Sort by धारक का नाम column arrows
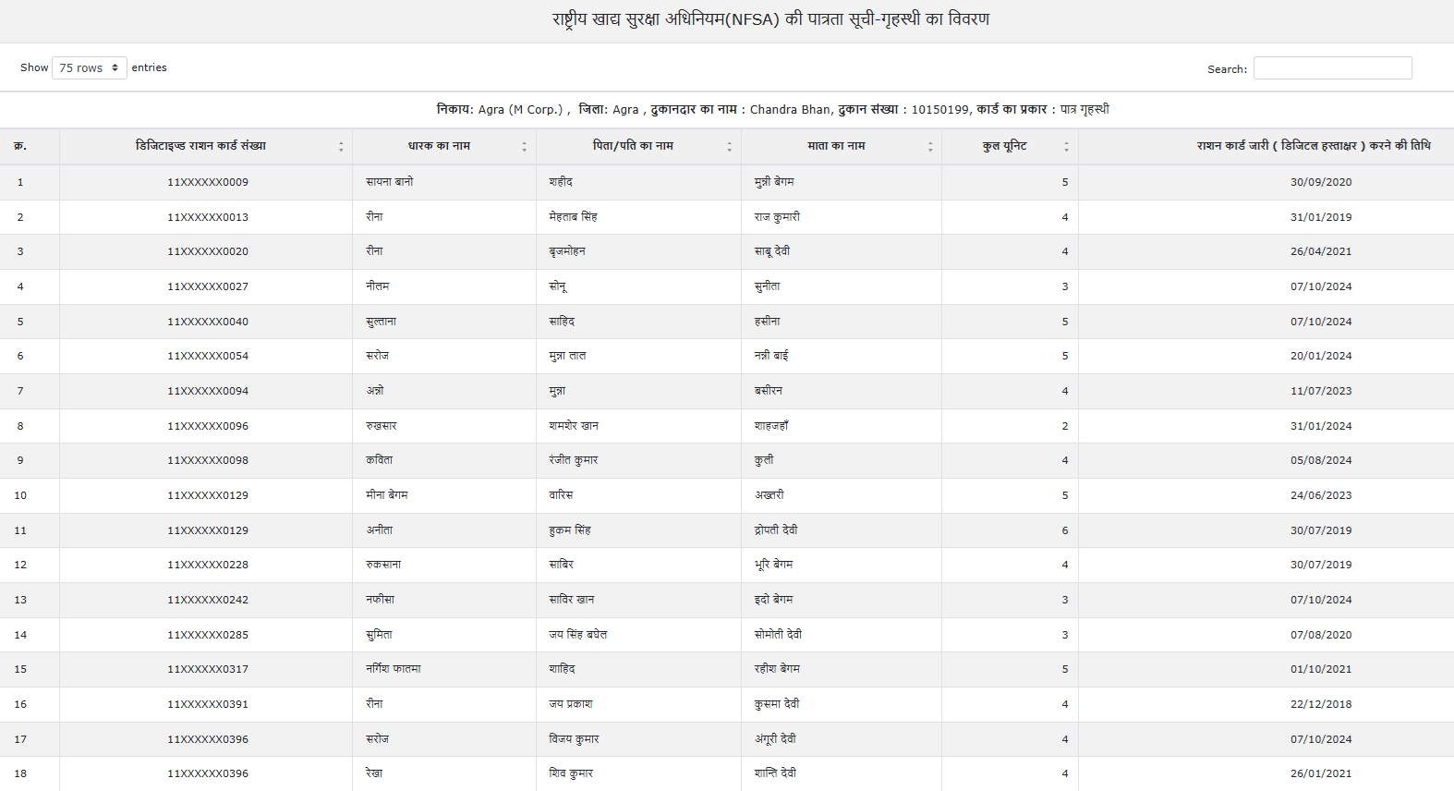The height and width of the screenshot is (791, 1454). [524, 146]
